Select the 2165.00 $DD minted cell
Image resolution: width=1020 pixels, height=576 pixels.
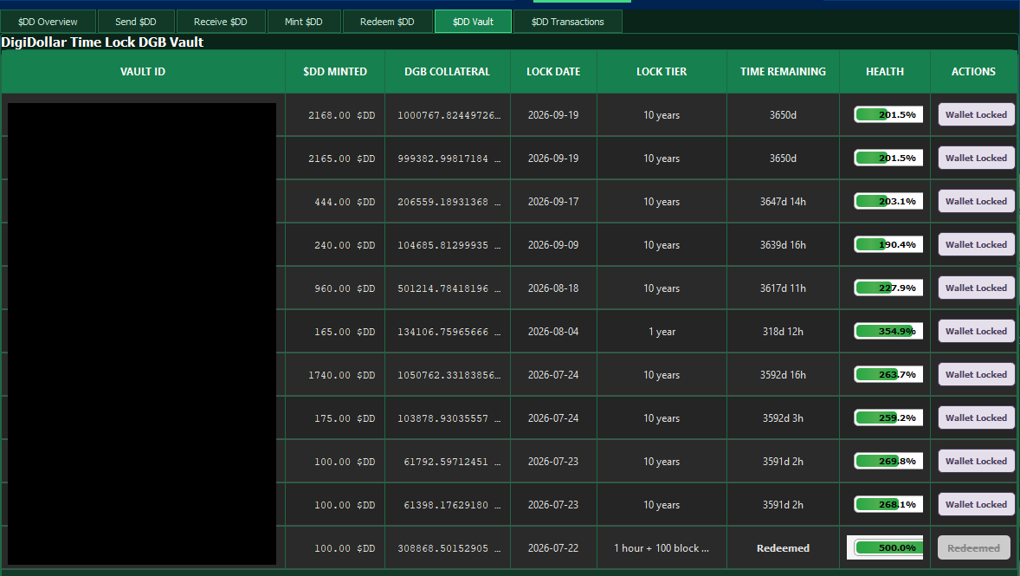(x=335, y=159)
